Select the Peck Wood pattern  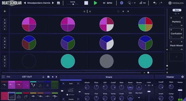point(176,45)
